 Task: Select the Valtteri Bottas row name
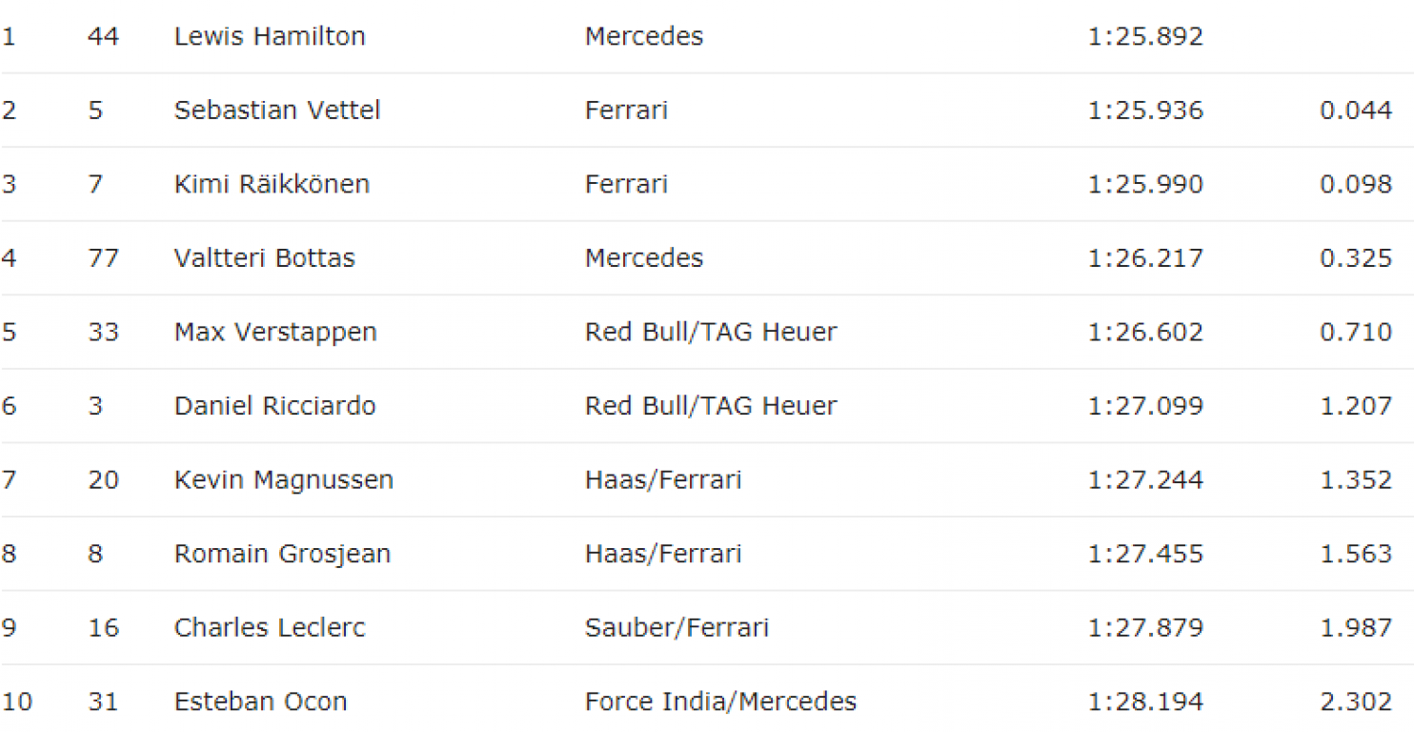point(265,258)
